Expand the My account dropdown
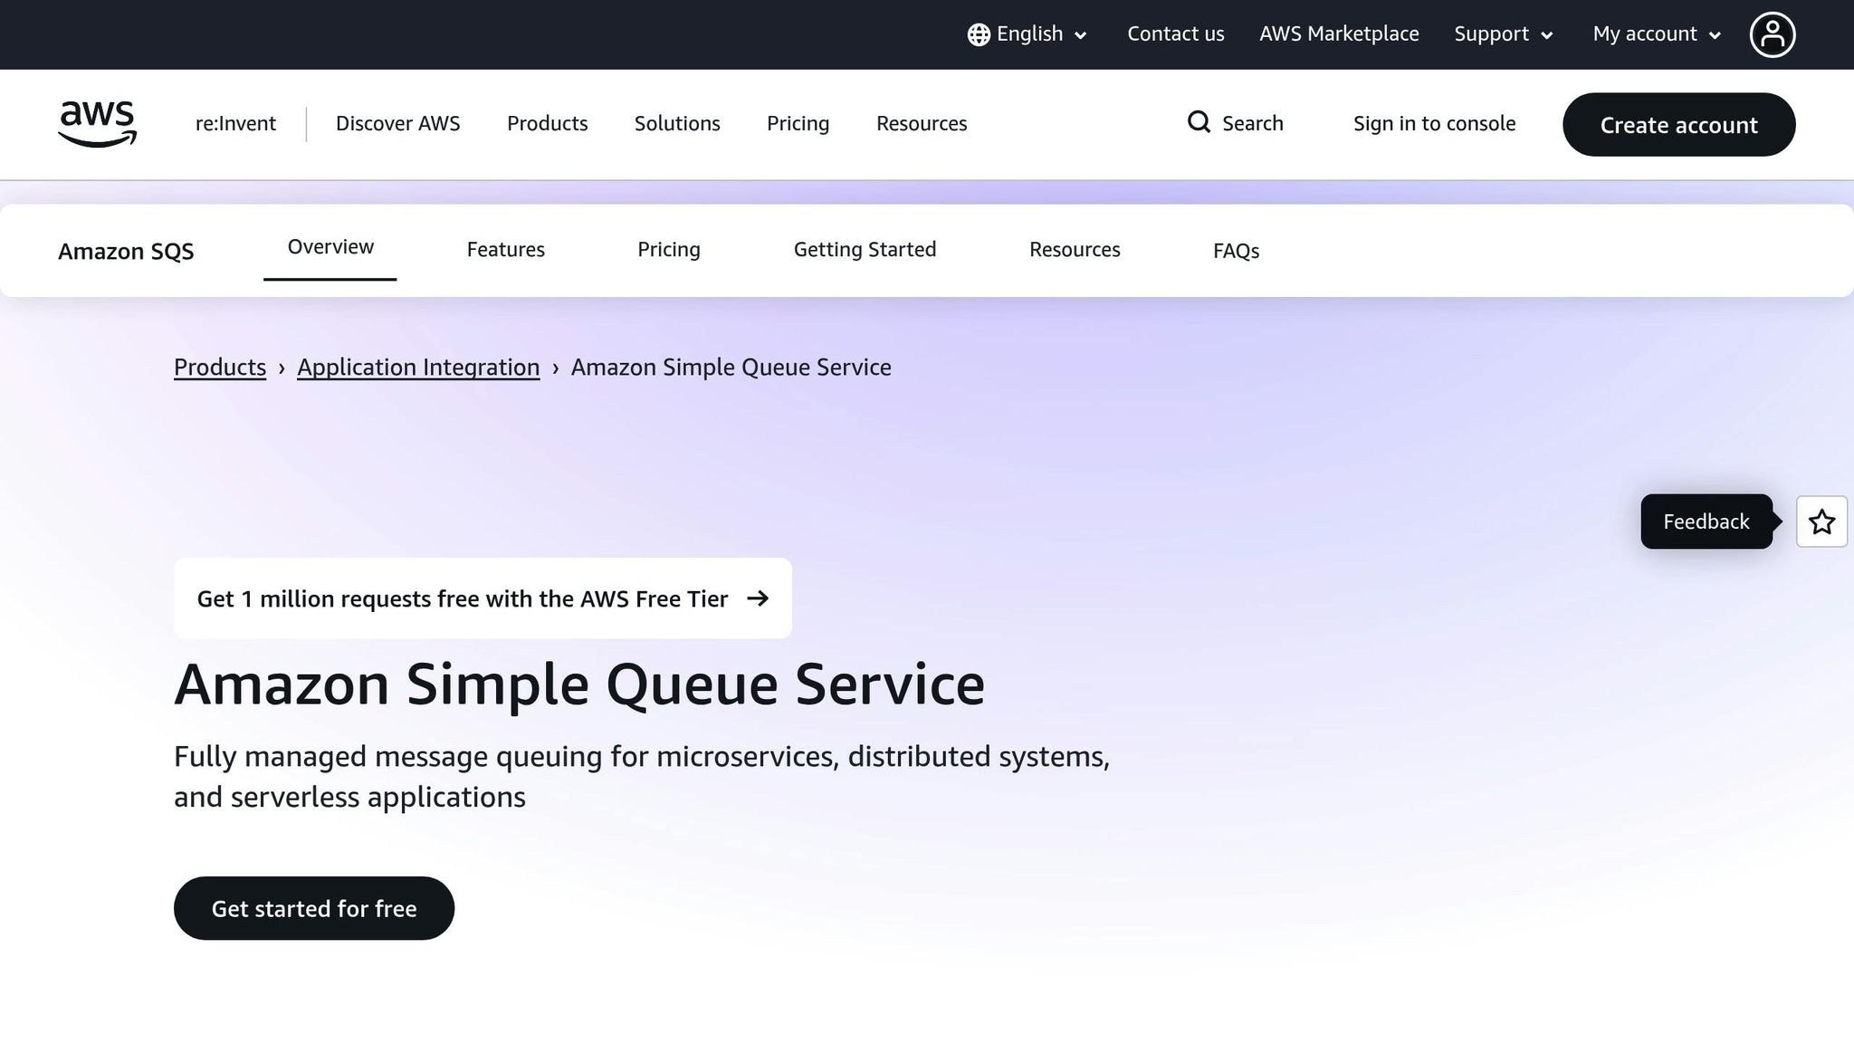 [x=1655, y=33]
